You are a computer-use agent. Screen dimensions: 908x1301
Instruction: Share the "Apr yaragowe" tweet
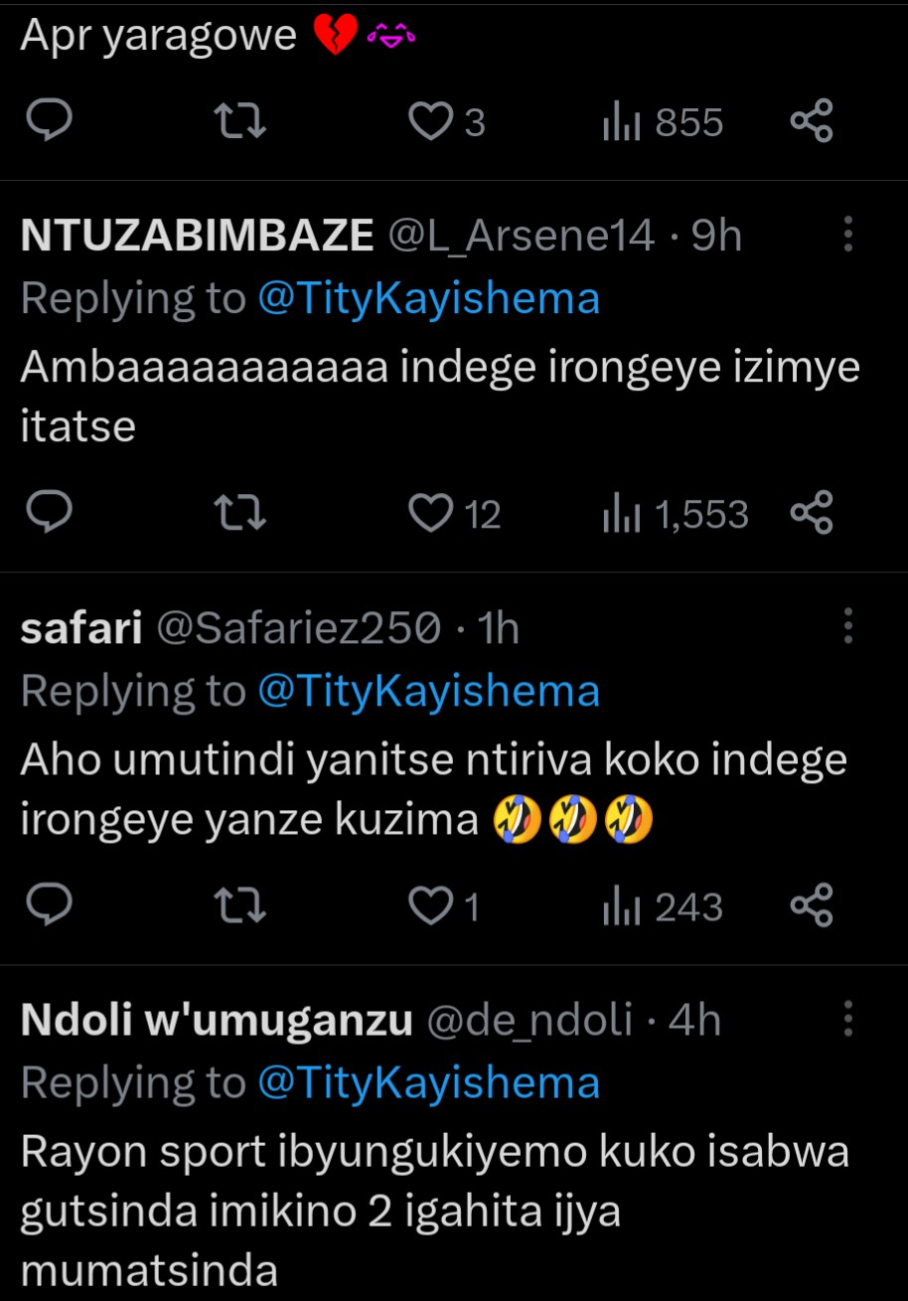tap(811, 122)
